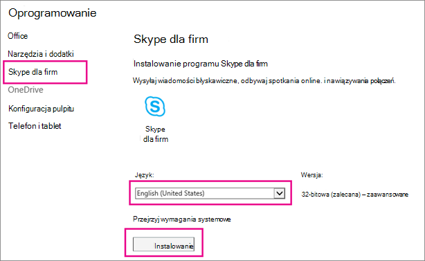Click the Wersja: label
The height and width of the screenshot is (261, 425).
click(311, 175)
